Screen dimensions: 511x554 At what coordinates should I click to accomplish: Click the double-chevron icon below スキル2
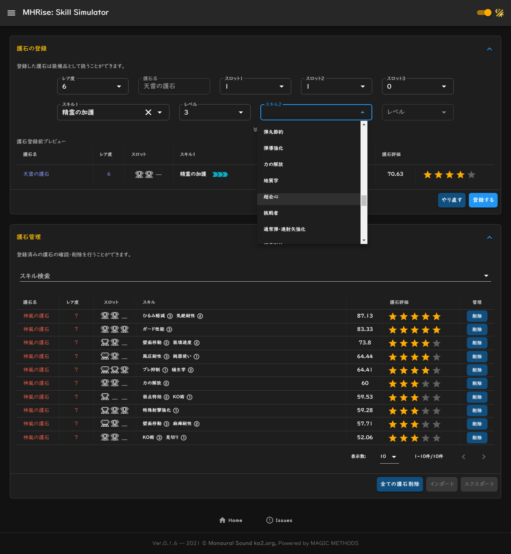point(255,130)
